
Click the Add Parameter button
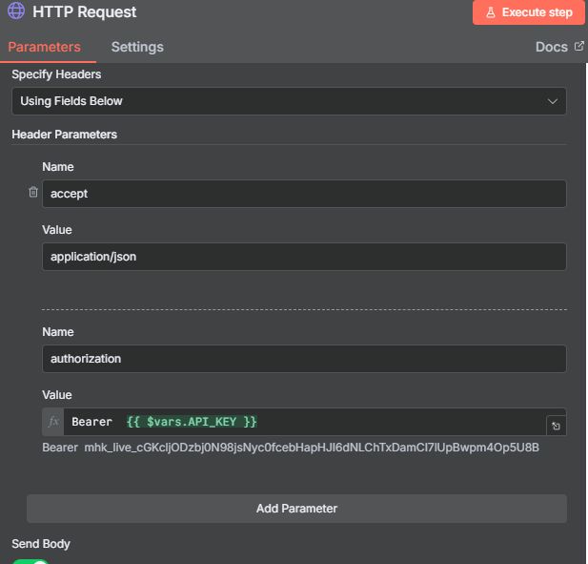pos(296,509)
